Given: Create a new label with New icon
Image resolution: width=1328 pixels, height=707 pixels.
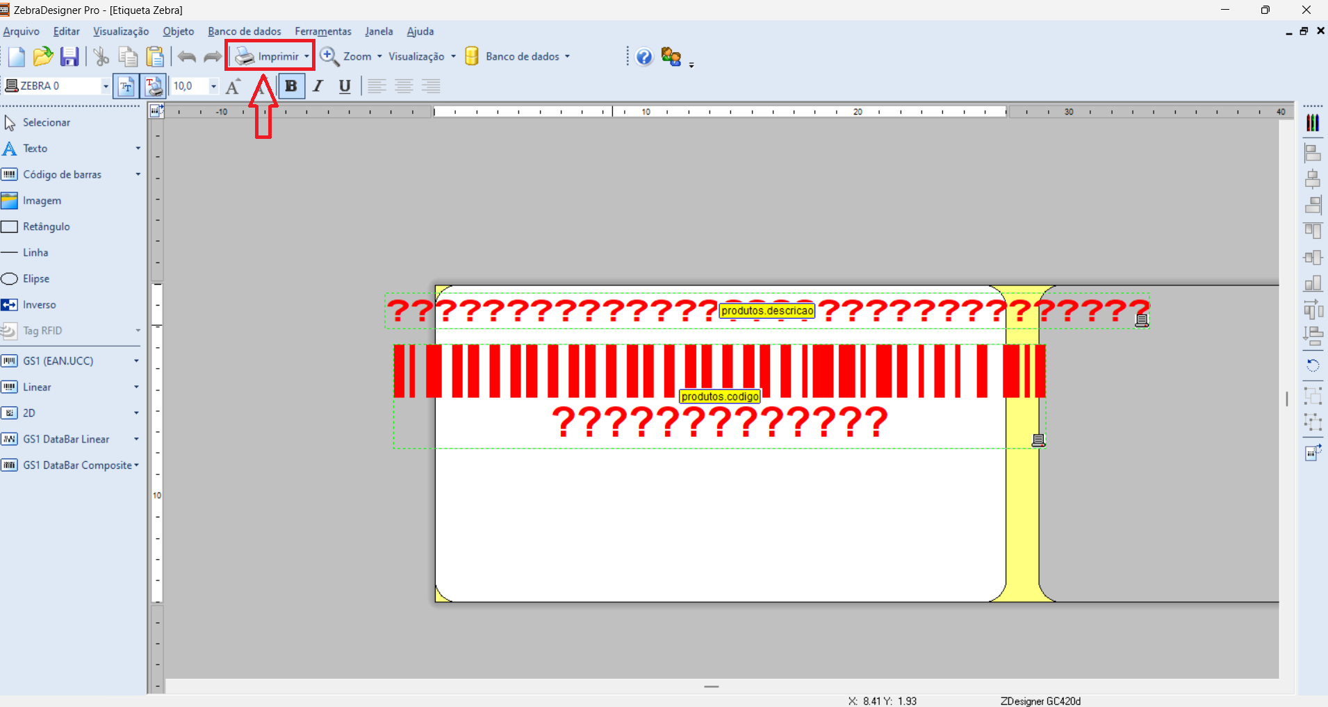Looking at the screenshot, I should (17, 56).
